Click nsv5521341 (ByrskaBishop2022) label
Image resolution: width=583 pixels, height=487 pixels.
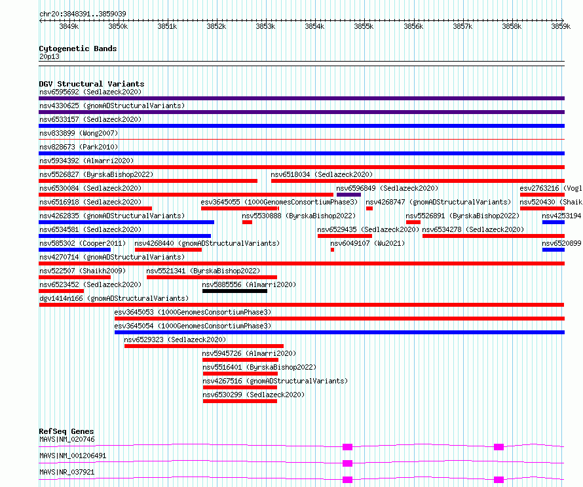click(203, 271)
